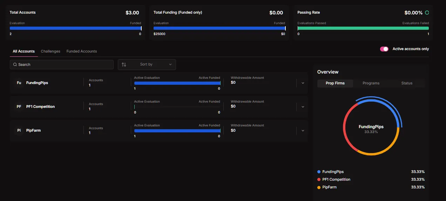Click PipFarm Withdrawable Amount $0
Image resolution: width=446 pixels, height=201 pixels.
pyautogui.click(x=233, y=130)
